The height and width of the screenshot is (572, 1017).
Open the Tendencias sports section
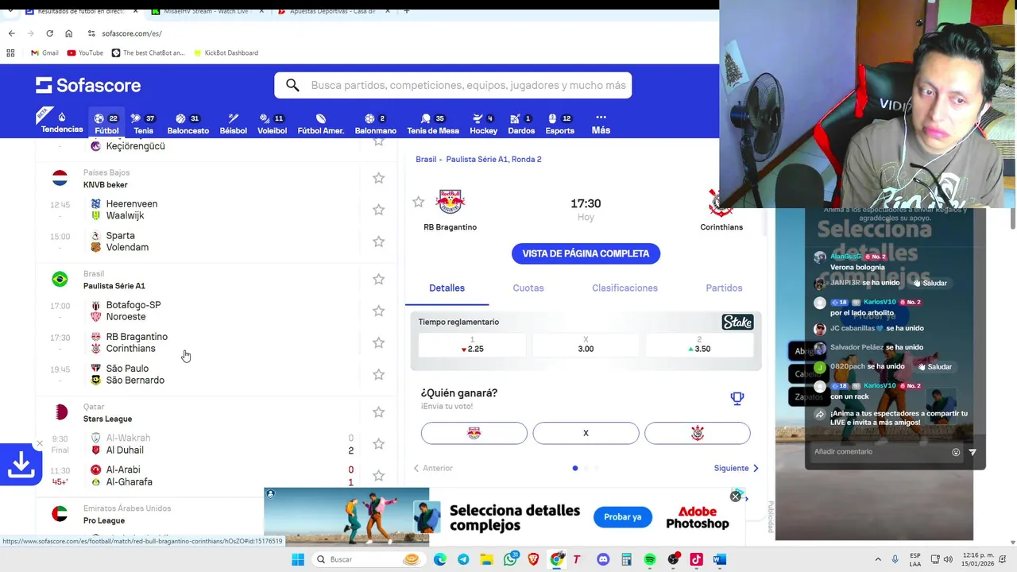(62, 123)
